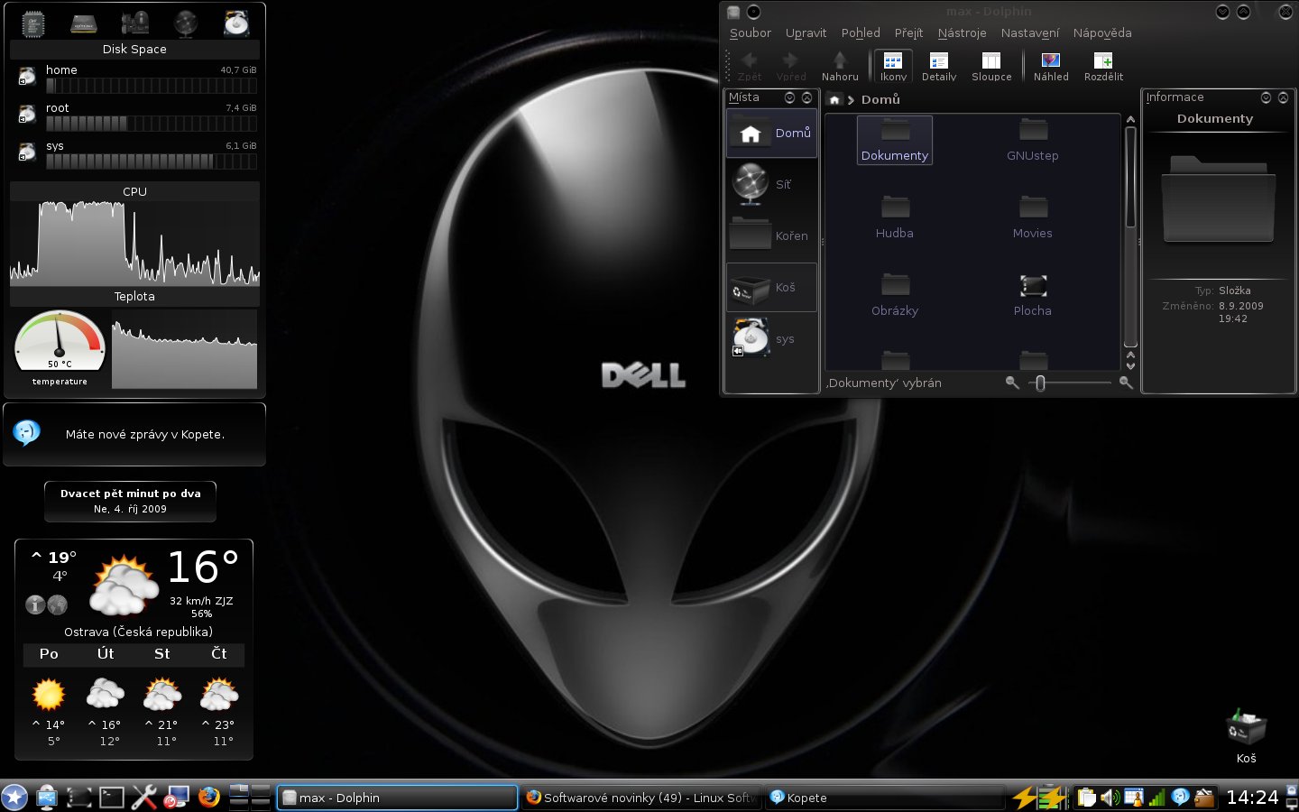Open the KWallet tray icon
Screen dimensions: 1299x812
pyautogui.click(x=1203, y=798)
